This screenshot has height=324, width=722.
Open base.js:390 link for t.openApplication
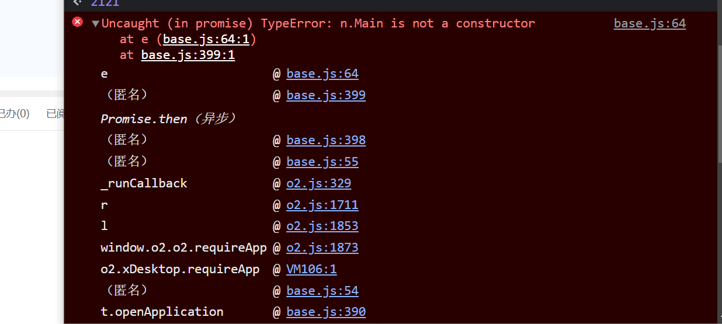coord(326,312)
